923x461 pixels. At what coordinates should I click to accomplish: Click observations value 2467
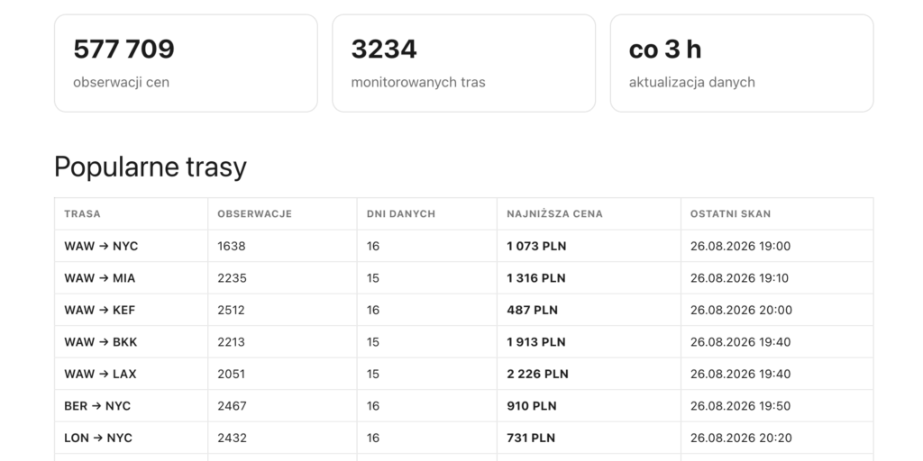click(x=232, y=406)
